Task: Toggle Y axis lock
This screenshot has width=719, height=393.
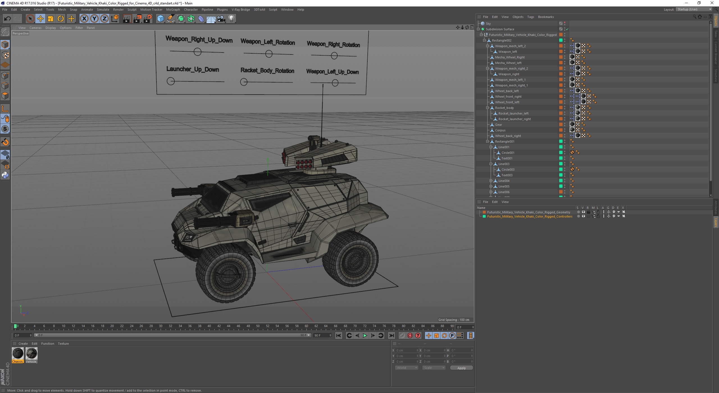Action: point(94,19)
